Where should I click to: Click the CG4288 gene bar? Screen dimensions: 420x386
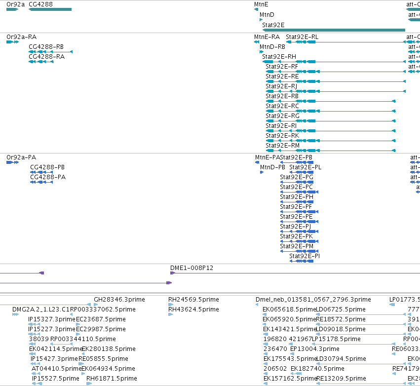[x=50, y=9]
